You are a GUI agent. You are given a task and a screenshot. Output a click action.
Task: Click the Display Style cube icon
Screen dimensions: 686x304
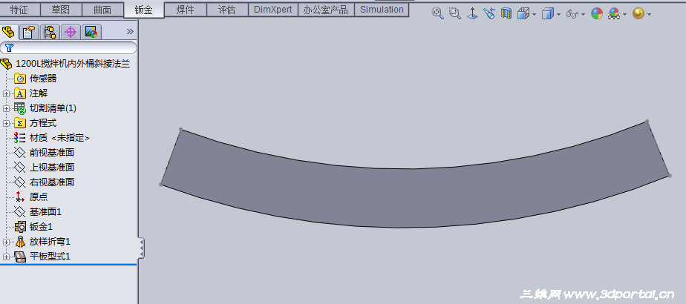point(548,13)
